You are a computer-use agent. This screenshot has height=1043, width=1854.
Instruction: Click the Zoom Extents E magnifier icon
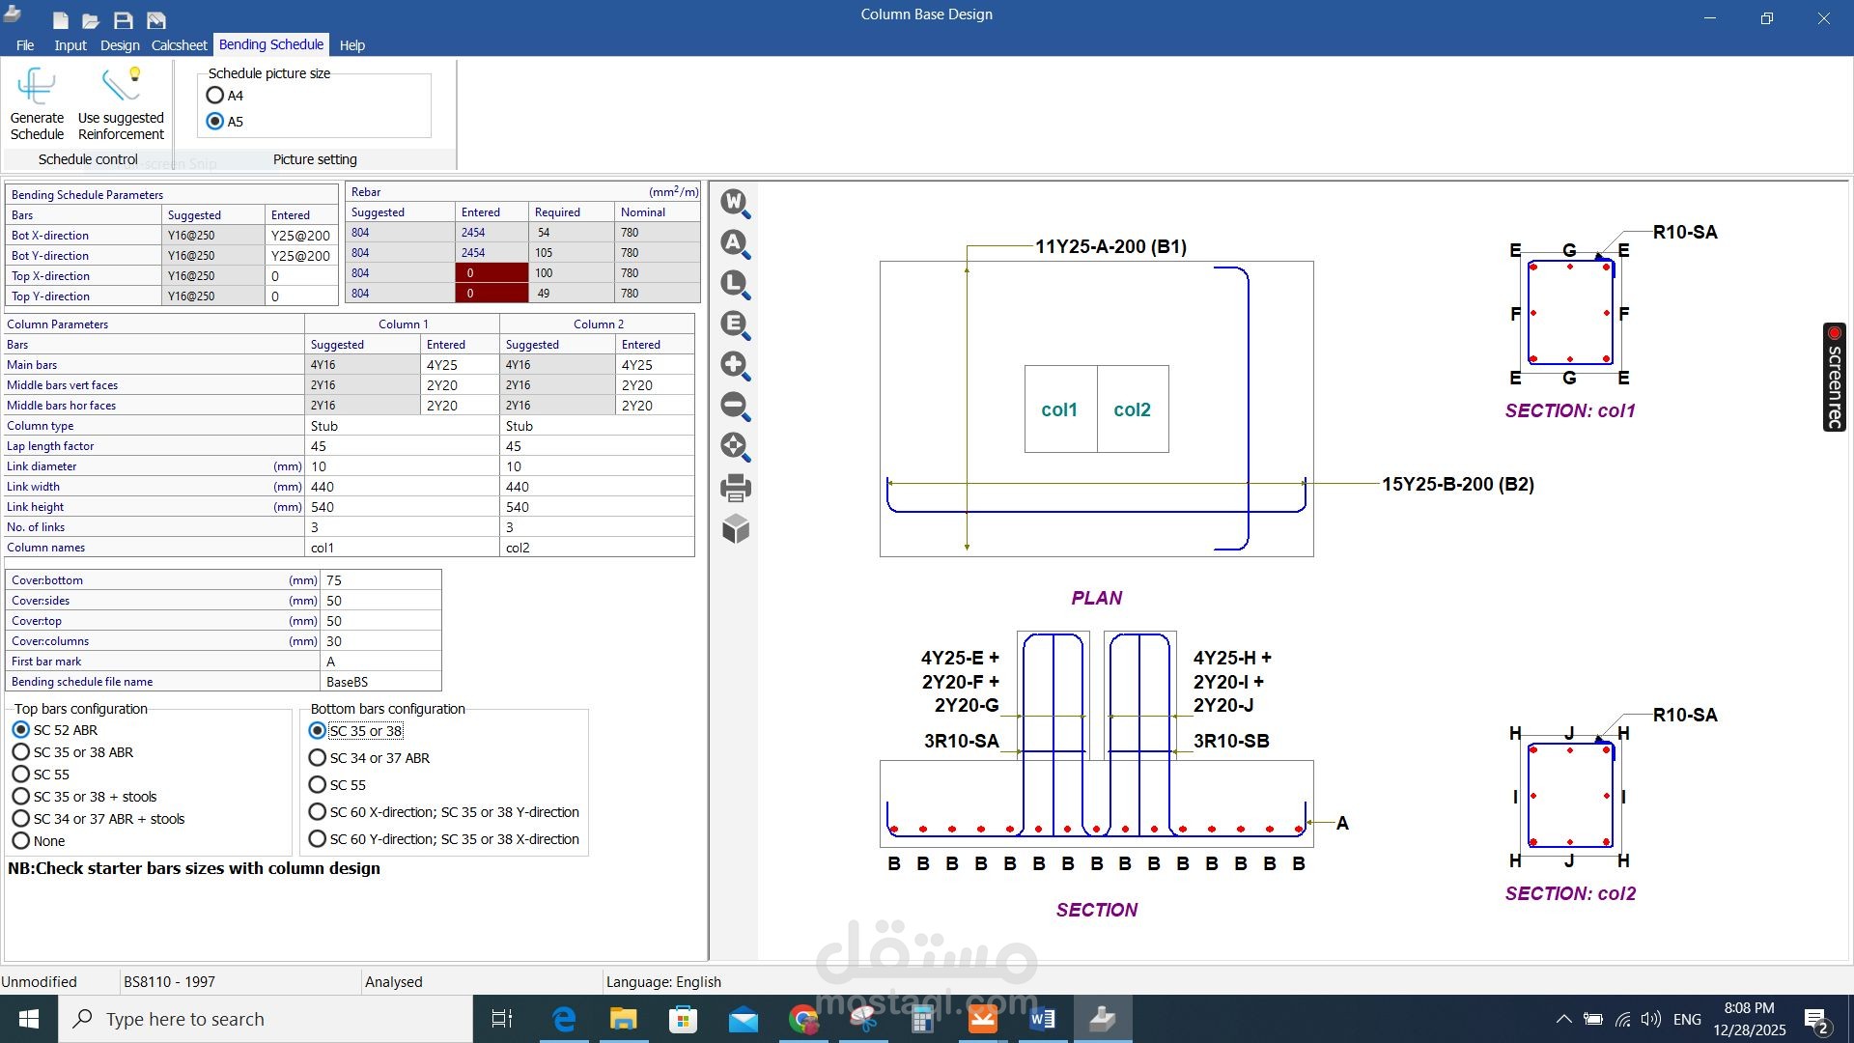(x=735, y=324)
